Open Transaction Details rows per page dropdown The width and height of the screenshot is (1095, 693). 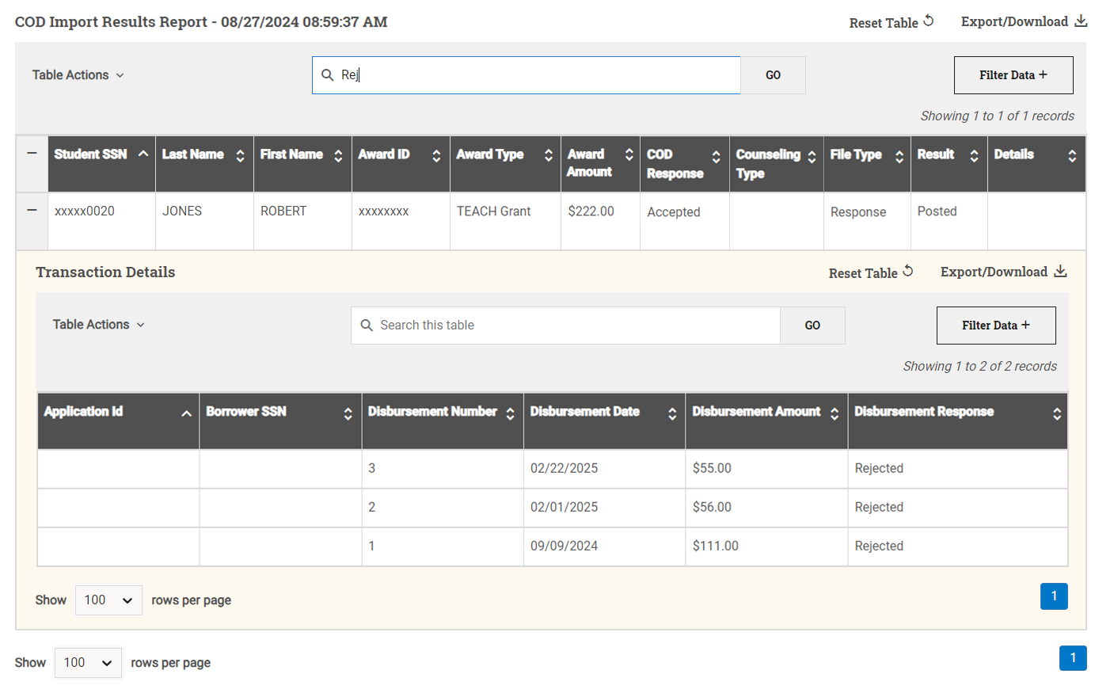coord(108,600)
